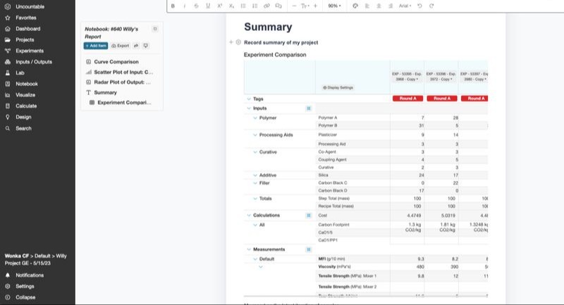This screenshot has height=305, width=564.
Task: Click the insert link icon in the toolbar
Action: click(x=266, y=6)
